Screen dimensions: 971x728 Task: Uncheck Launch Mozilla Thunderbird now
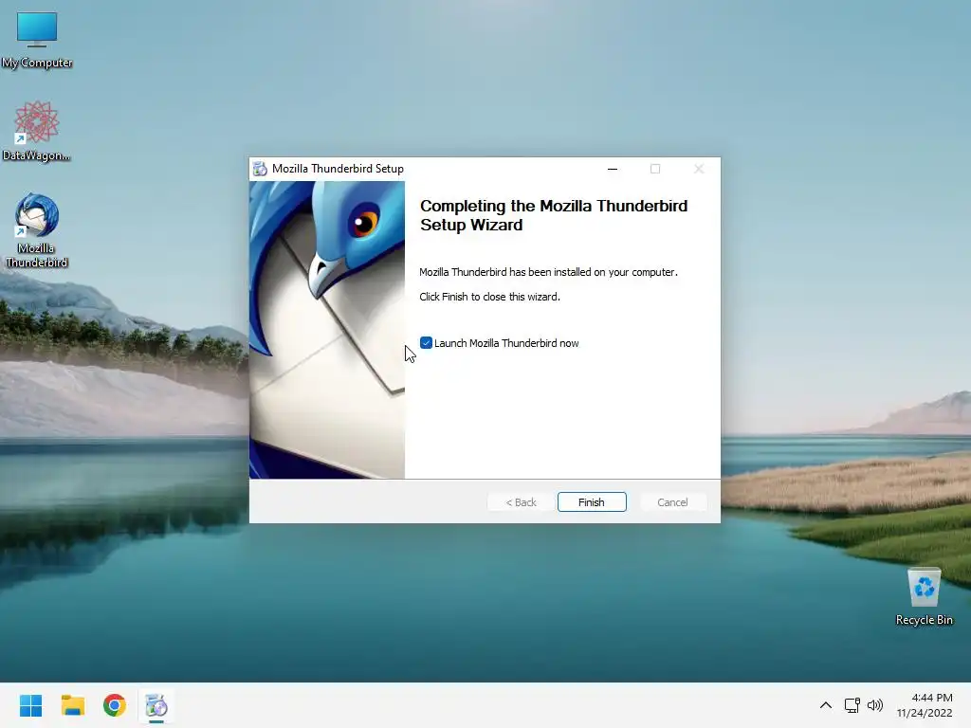(x=426, y=343)
